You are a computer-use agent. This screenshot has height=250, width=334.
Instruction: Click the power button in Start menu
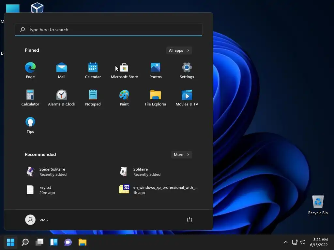(x=190, y=220)
